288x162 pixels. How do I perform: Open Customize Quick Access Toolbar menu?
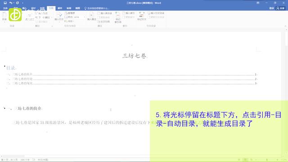click(22, 3)
